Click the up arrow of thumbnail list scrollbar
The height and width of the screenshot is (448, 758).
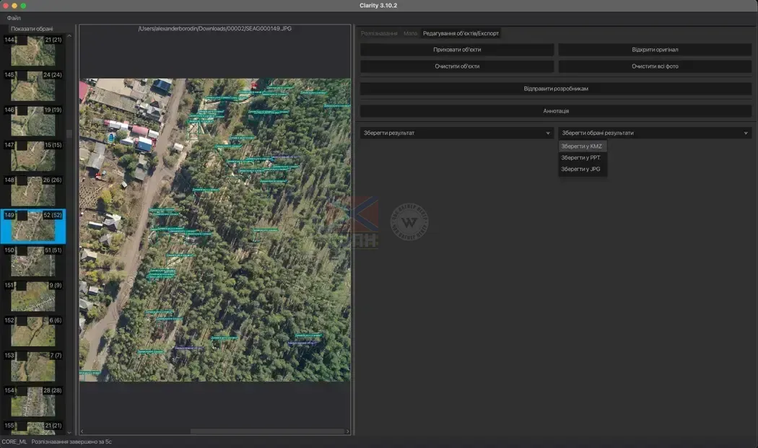[x=69, y=36]
